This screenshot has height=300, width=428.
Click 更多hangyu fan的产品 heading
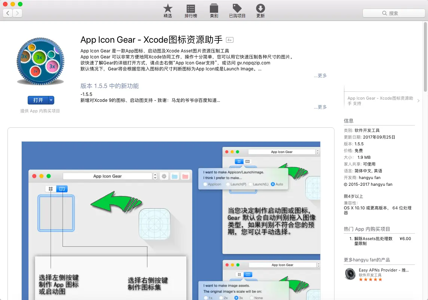click(367, 260)
